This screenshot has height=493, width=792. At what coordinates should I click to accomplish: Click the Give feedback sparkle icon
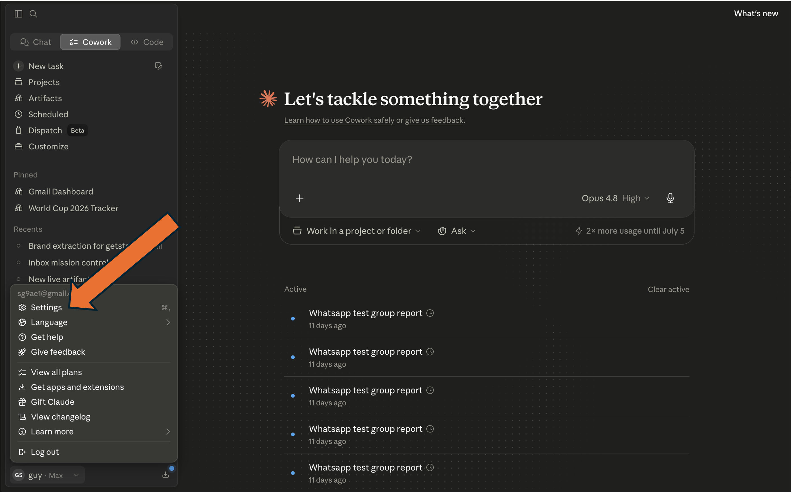coord(22,352)
